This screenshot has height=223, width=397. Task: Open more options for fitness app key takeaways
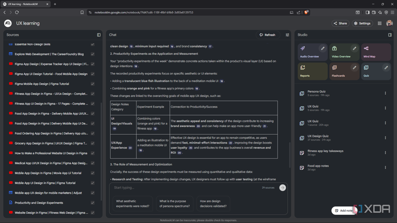(x=385, y=153)
